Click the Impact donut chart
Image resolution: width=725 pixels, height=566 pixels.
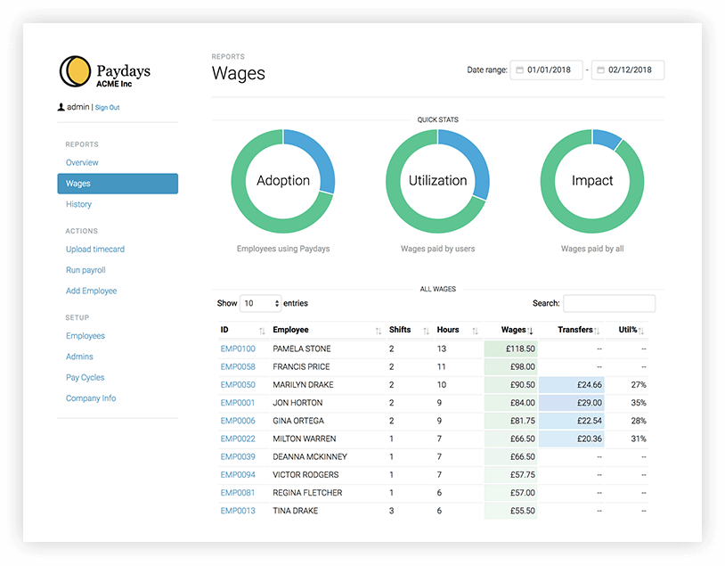pos(591,181)
